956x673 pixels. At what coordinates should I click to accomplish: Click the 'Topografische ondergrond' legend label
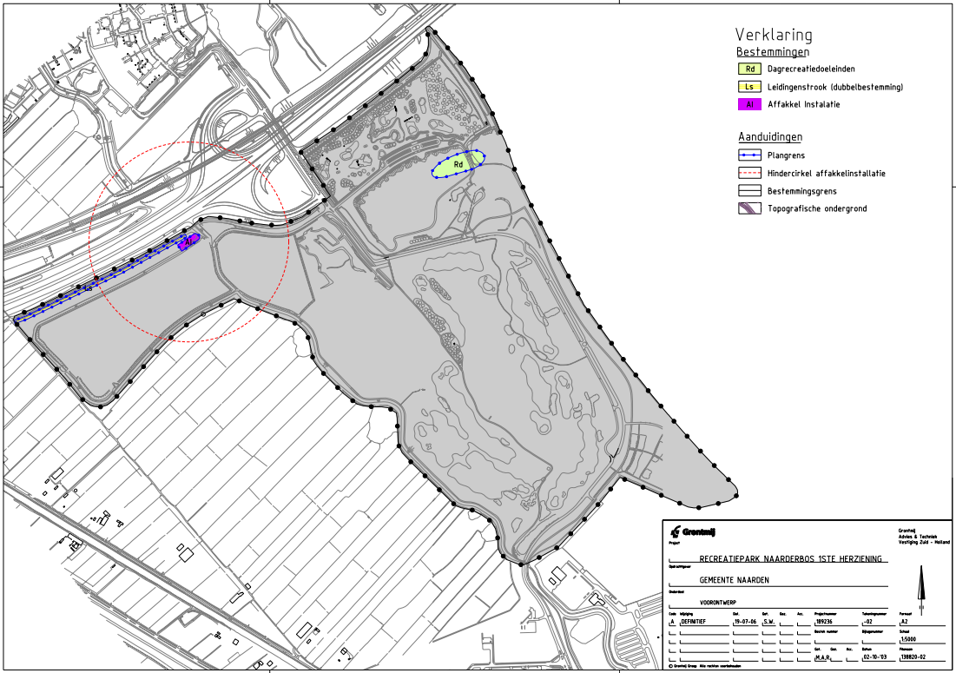point(817,208)
